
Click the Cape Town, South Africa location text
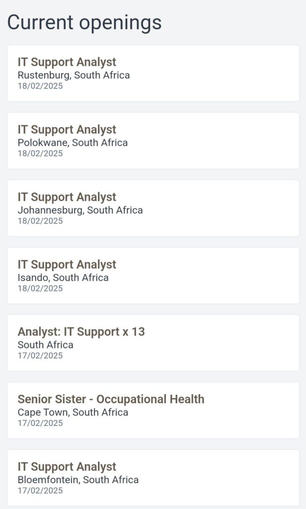pyautogui.click(x=73, y=412)
